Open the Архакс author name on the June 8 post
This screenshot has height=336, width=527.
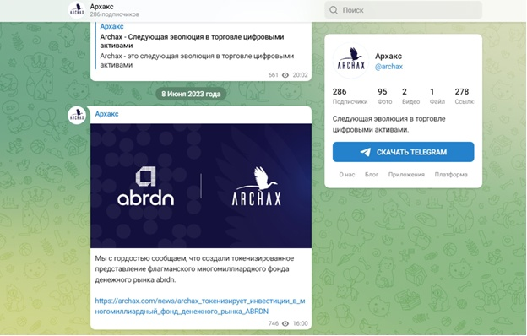pyautogui.click(x=106, y=114)
